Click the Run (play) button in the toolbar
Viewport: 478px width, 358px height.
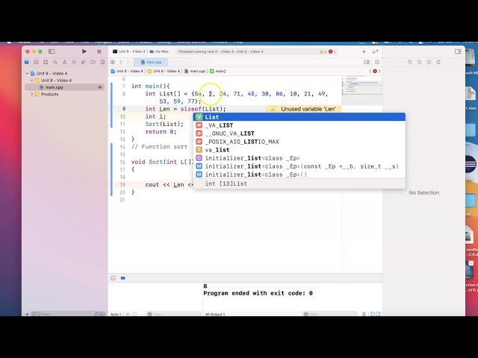pyautogui.click(x=84, y=51)
